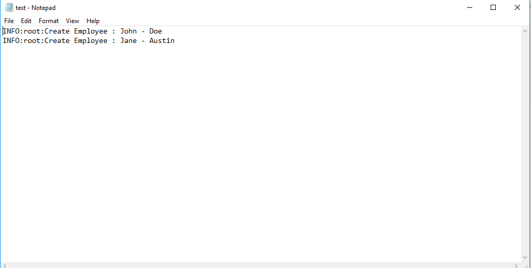Maximize the Notepad window
Image resolution: width=531 pixels, height=268 pixels.
[x=493, y=7]
